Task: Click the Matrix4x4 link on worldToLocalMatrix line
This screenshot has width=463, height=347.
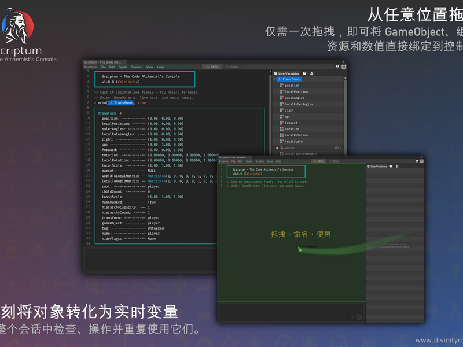Action: (x=156, y=176)
